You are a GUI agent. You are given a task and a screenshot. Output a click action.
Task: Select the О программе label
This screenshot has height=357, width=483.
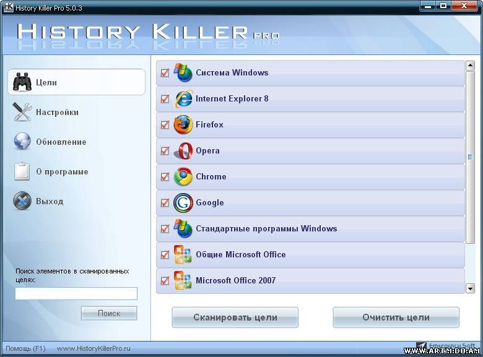[x=62, y=172]
